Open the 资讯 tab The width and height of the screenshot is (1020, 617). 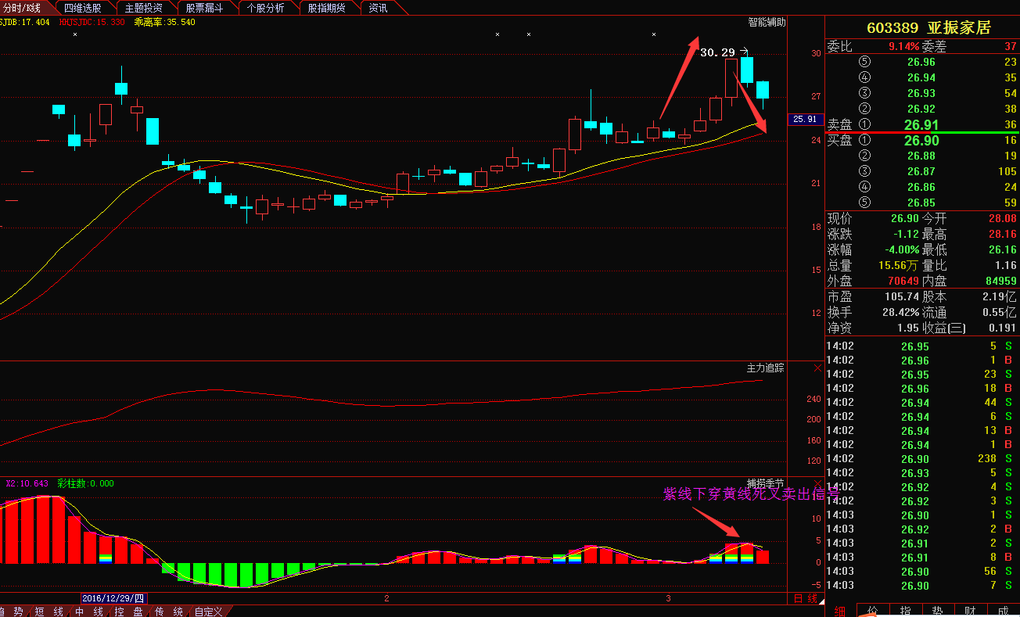(x=379, y=8)
